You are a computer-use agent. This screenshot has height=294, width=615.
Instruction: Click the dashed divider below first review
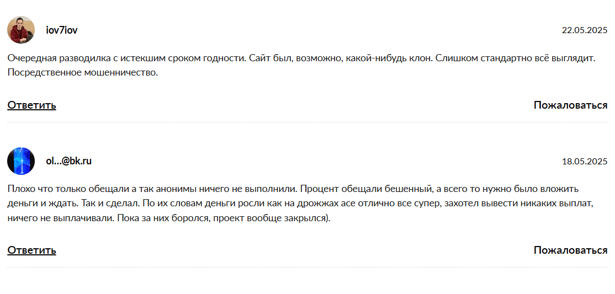pos(307,122)
